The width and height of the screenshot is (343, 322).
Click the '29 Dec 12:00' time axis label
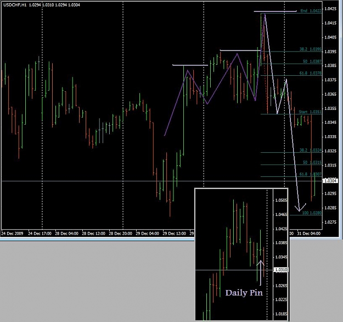click(175, 234)
